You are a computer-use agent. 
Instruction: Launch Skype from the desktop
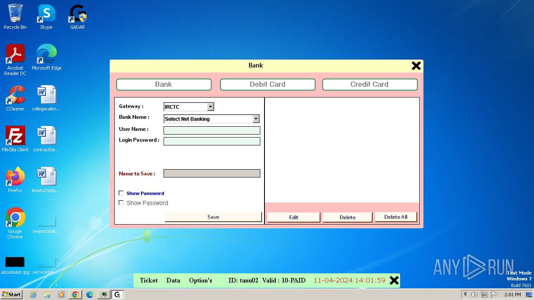46,17
